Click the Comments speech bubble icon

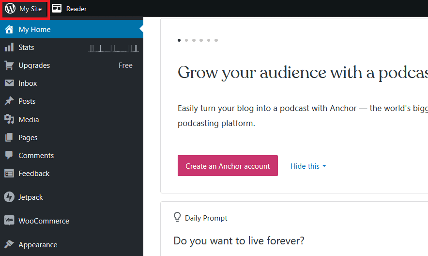[9, 155]
